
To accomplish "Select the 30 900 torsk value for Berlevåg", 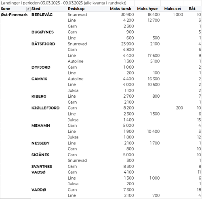I will tap(127, 15).
